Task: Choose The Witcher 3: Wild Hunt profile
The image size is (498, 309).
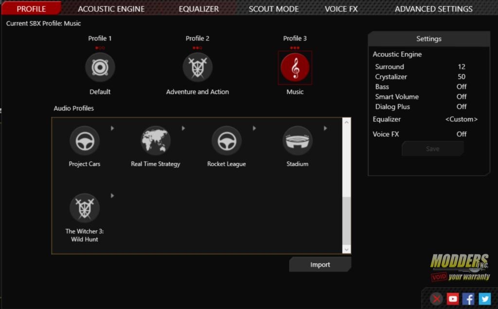Action: click(x=85, y=208)
